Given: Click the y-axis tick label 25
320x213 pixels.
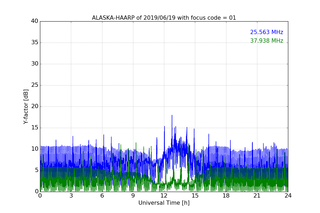Looking at the screenshot, I should tap(34, 85).
